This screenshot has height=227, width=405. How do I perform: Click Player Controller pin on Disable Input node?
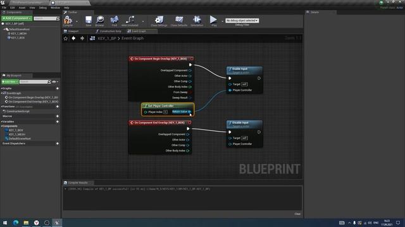point(230,144)
